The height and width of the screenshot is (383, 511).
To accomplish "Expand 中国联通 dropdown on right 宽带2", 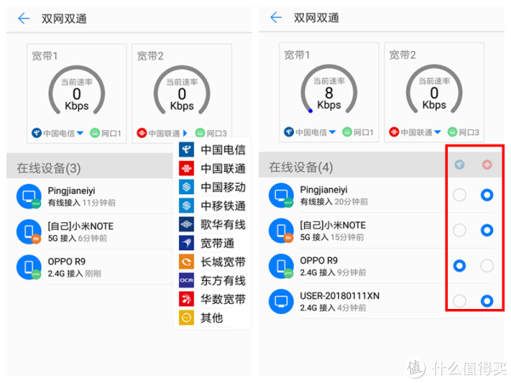I will coord(416,132).
